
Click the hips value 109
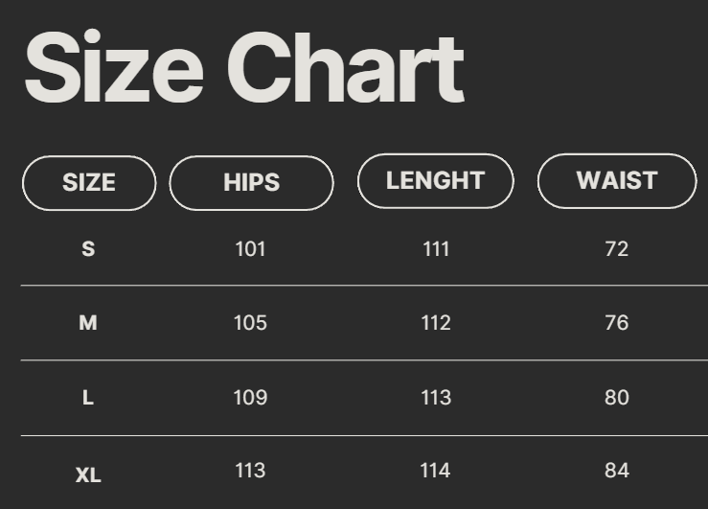pyautogui.click(x=250, y=397)
